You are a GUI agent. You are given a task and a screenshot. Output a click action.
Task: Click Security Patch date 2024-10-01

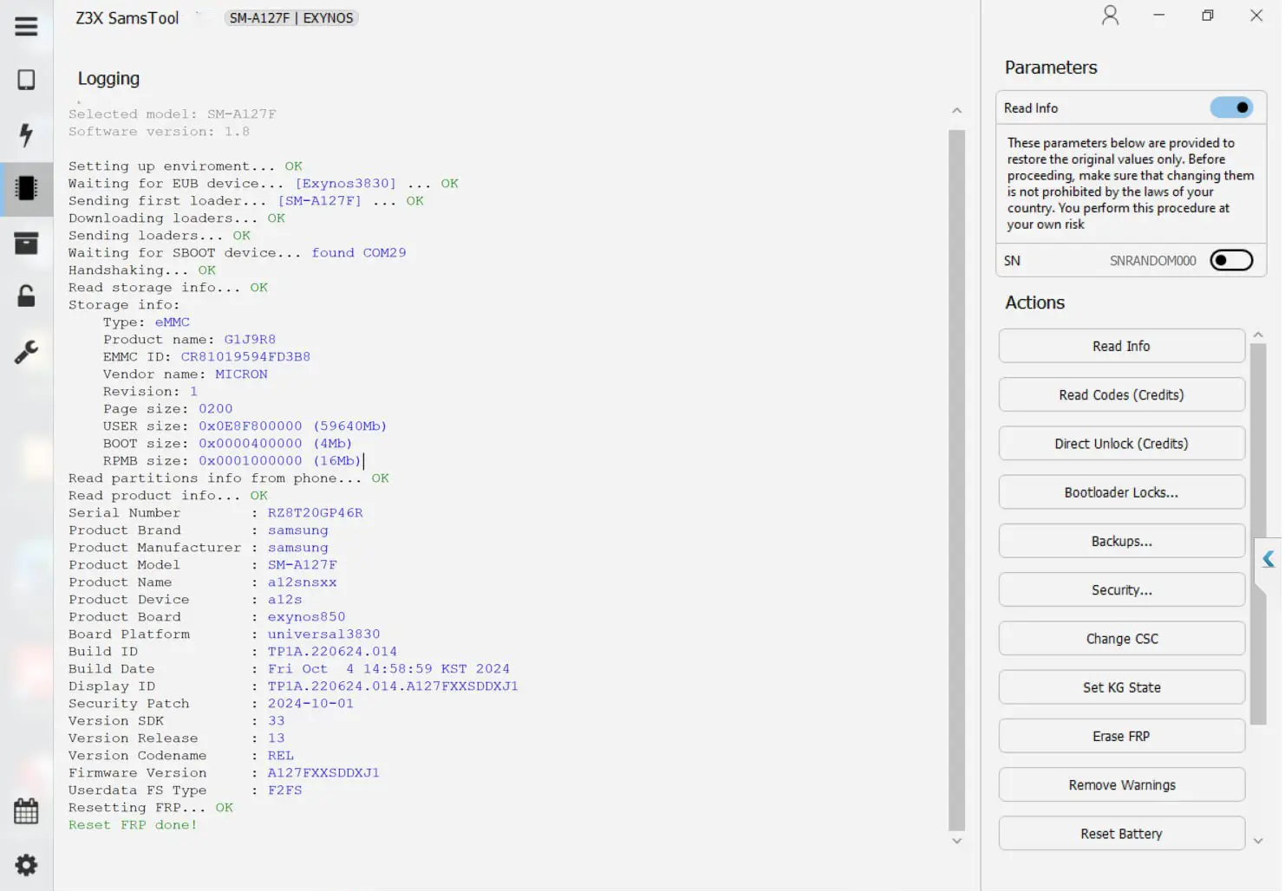click(310, 703)
